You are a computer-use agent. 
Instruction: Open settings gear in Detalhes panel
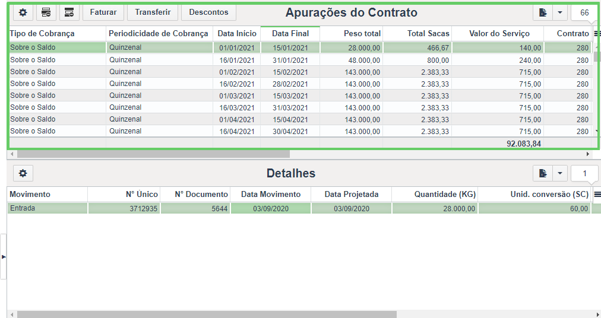click(x=23, y=173)
